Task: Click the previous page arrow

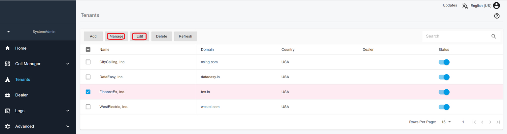Action: [482, 122]
